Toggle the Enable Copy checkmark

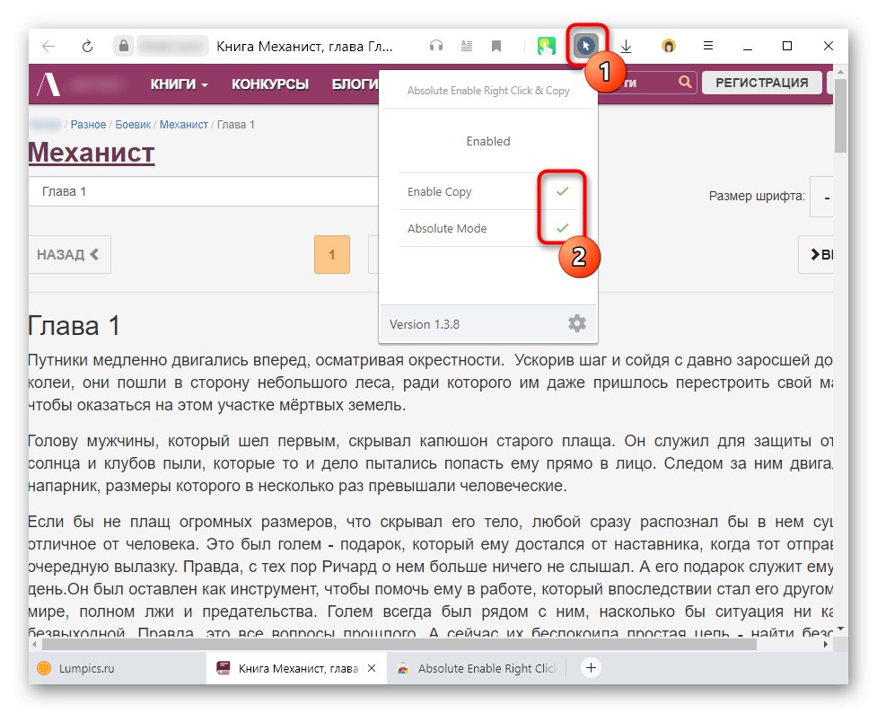point(563,191)
